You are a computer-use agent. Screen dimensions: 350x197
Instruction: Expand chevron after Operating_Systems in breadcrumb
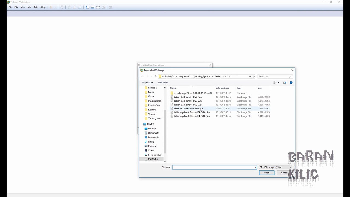[x=212, y=76]
